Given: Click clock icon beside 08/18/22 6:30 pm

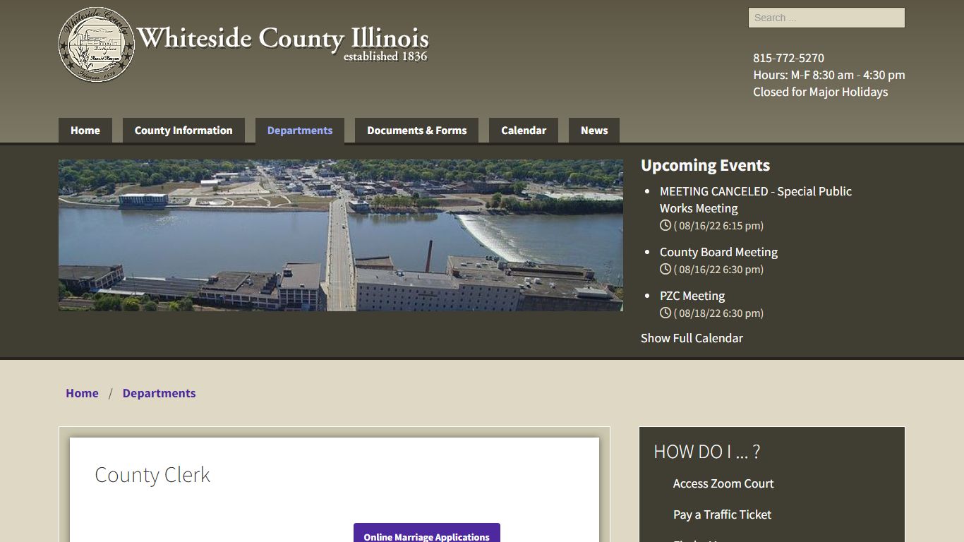Looking at the screenshot, I should pyautogui.click(x=665, y=313).
